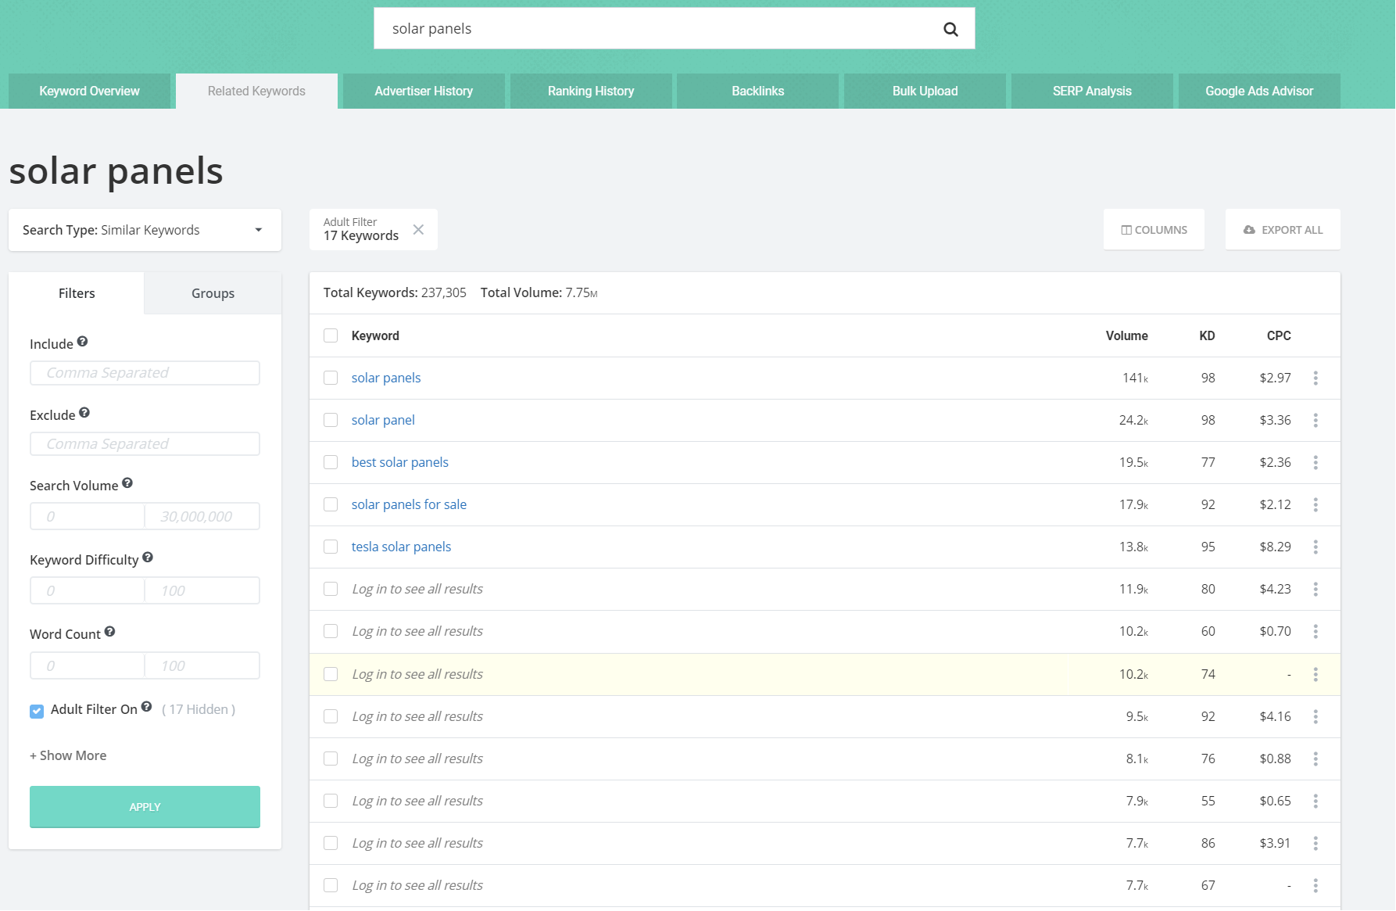Image resolution: width=1396 pixels, height=911 pixels.
Task: Click the Include comma separated field
Action: point(145,373)
